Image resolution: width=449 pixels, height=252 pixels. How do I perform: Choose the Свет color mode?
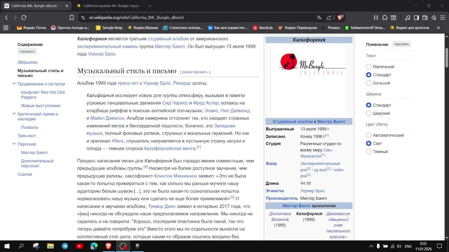tap(369, 143)
